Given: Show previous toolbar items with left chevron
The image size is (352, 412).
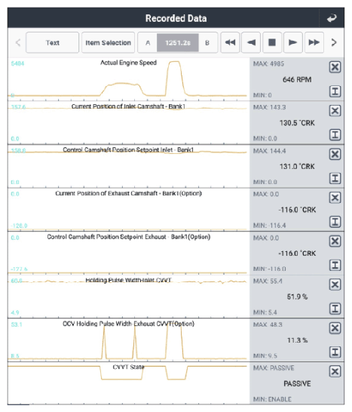Looking at the screenshot, I should pos(18,42).
